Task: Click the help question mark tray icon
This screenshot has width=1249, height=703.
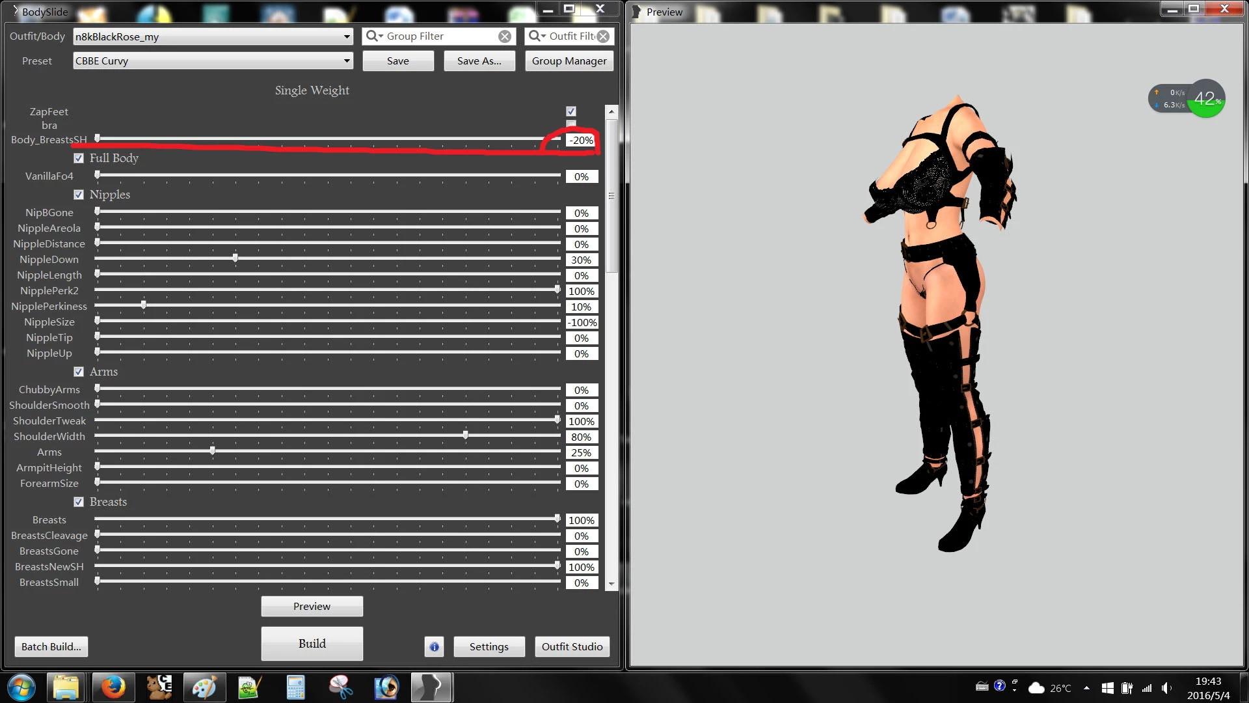Action: 1000,686
